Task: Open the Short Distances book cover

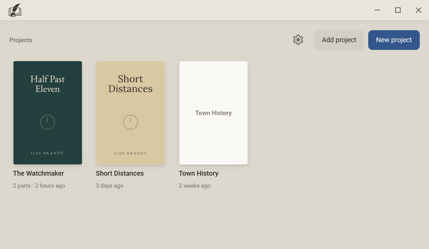Action: tap(130, 113)
